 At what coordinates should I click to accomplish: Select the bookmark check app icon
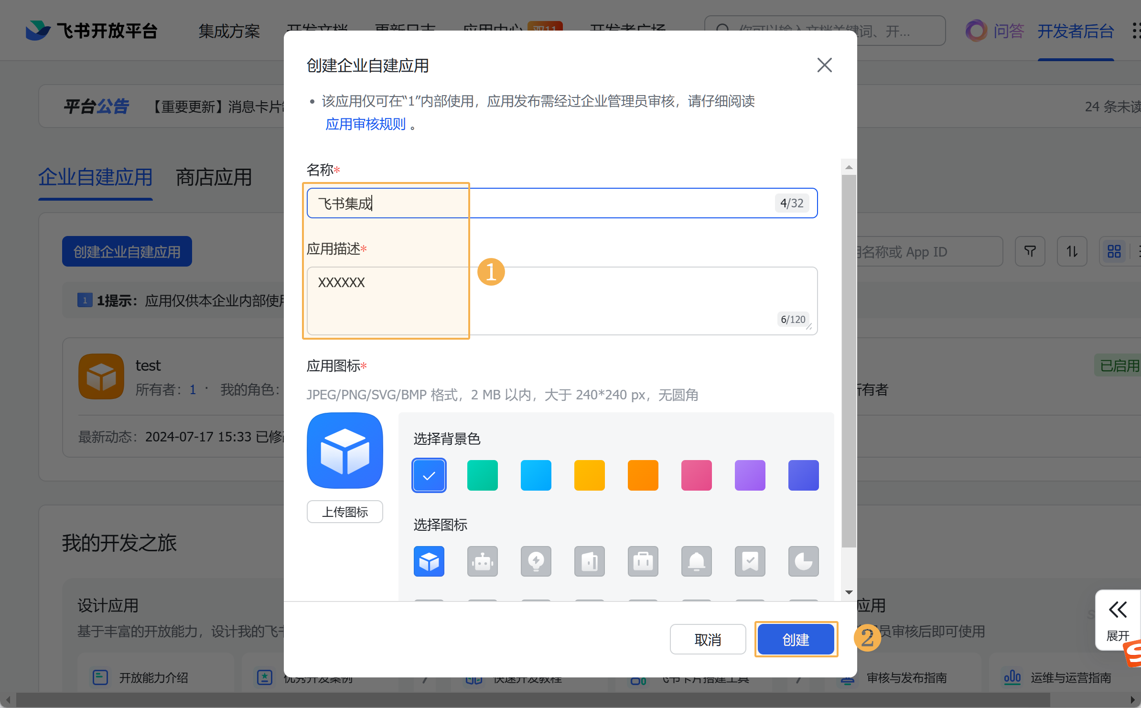click(x=750, y=561)
